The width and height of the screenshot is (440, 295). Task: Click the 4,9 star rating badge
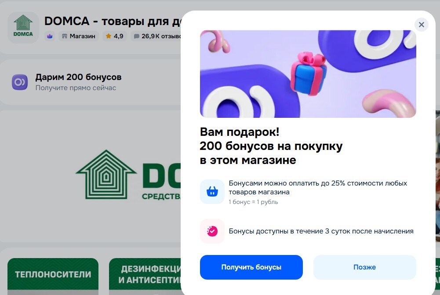114,36
